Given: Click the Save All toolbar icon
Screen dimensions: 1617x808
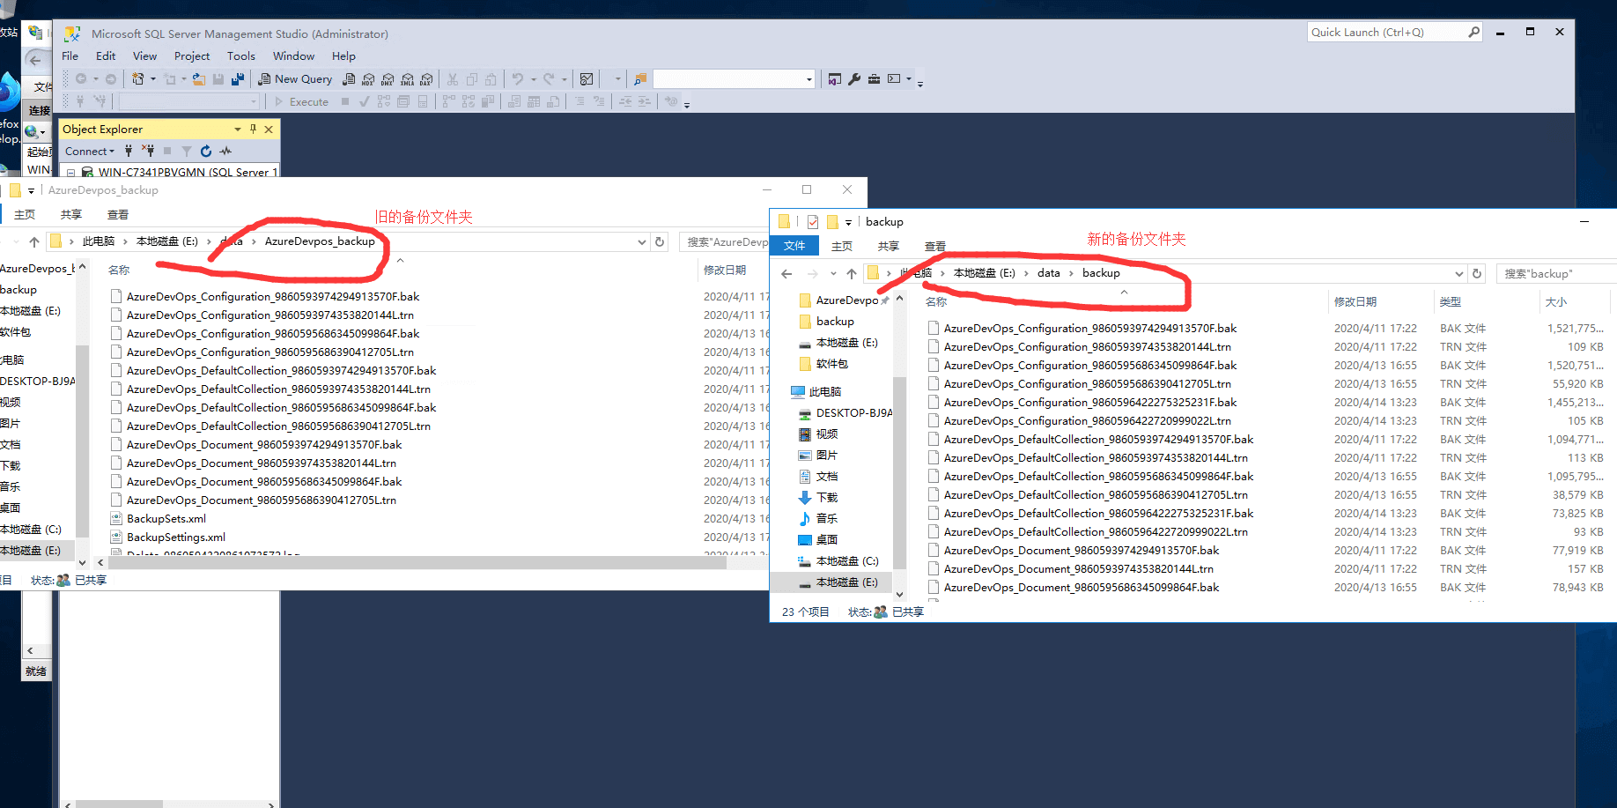Looking at the screenshot, I should point(238,79).
